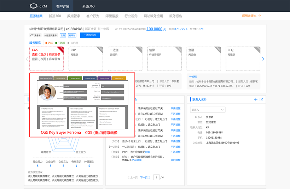Click the arrow icon beside 回到老版本
Screen dimensions: 290x189
(259, 16)
